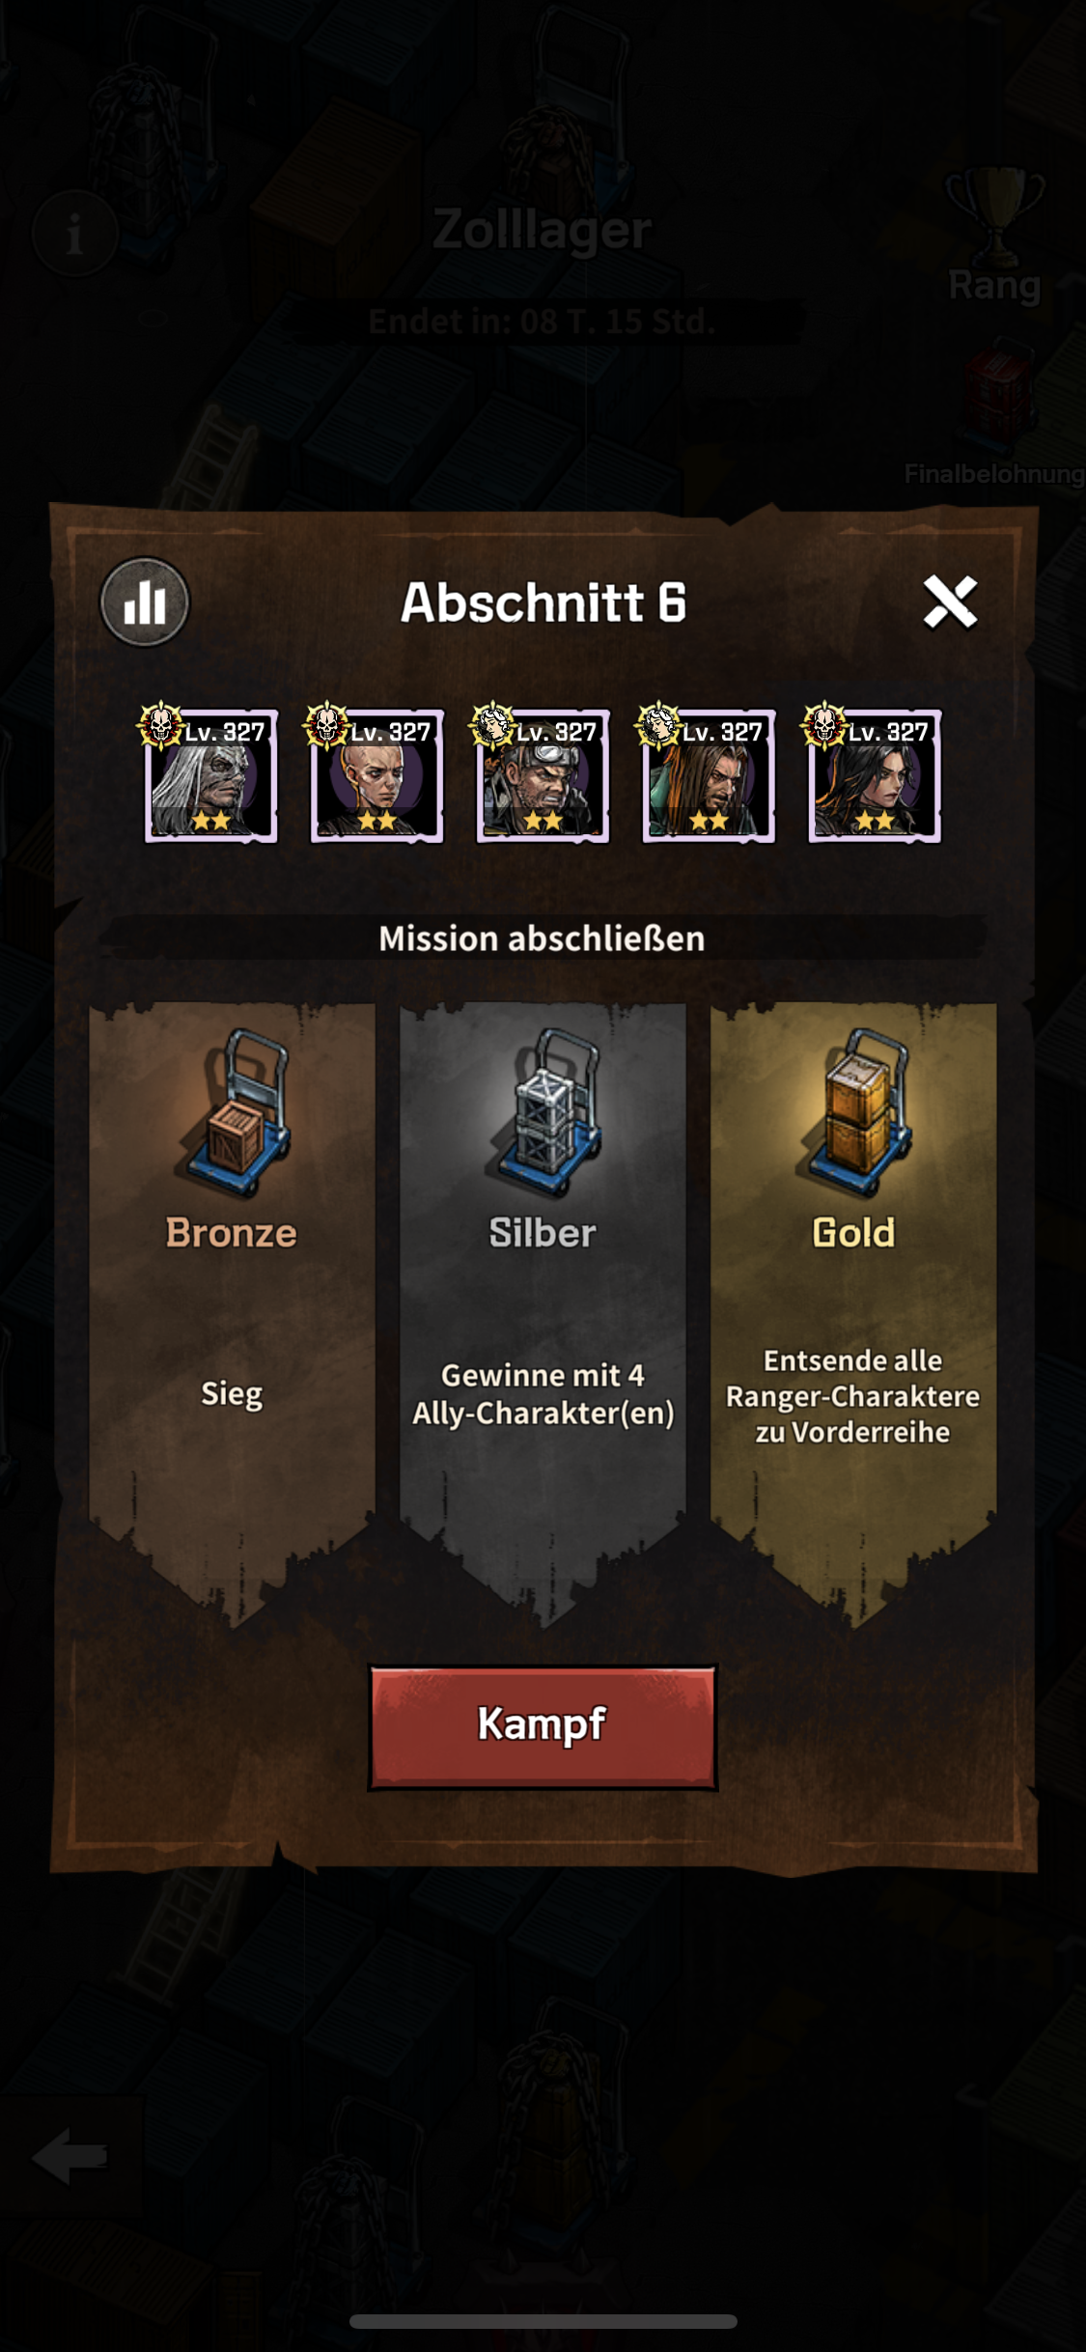This screenshot has width=1086, height=2352.
Task: Select the white-haired masked character portrait
Action: pyautogui.click(x=211, y=775)
